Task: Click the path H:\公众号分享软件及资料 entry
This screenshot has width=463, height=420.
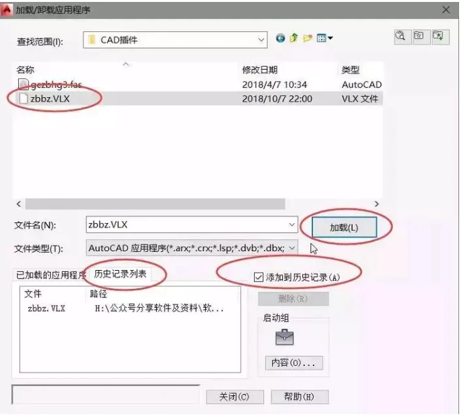Action: click(x=159, y=308)
